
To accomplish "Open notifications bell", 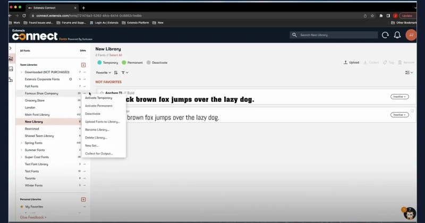I will pos(397,35).
